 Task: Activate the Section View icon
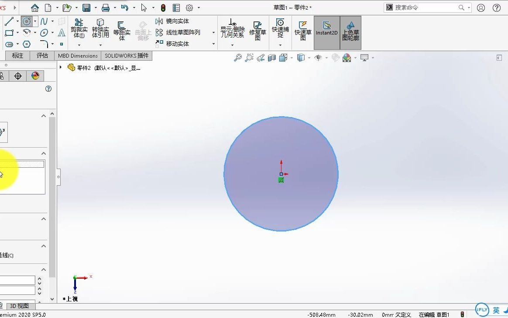pos(272,57)
